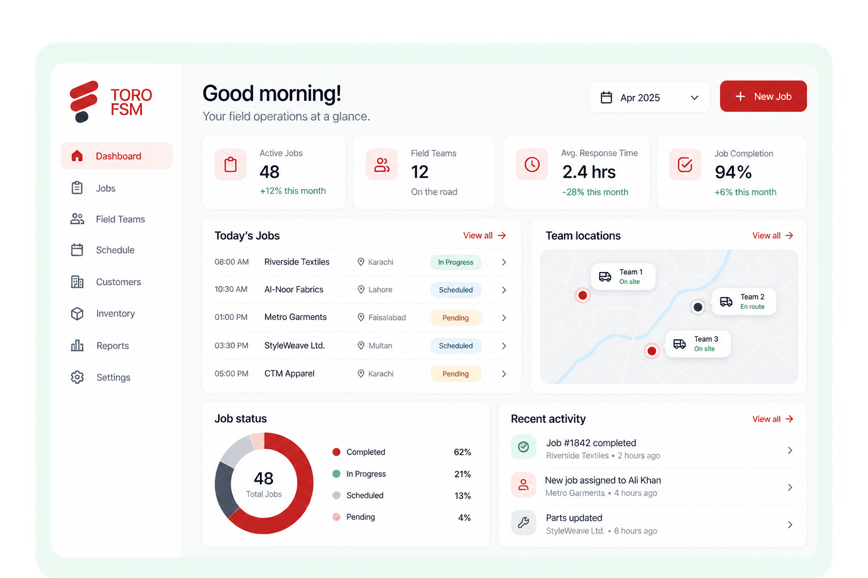Click the location pin next to Lahore
This screenshot has width=868, height=578.
coord(361,290)
